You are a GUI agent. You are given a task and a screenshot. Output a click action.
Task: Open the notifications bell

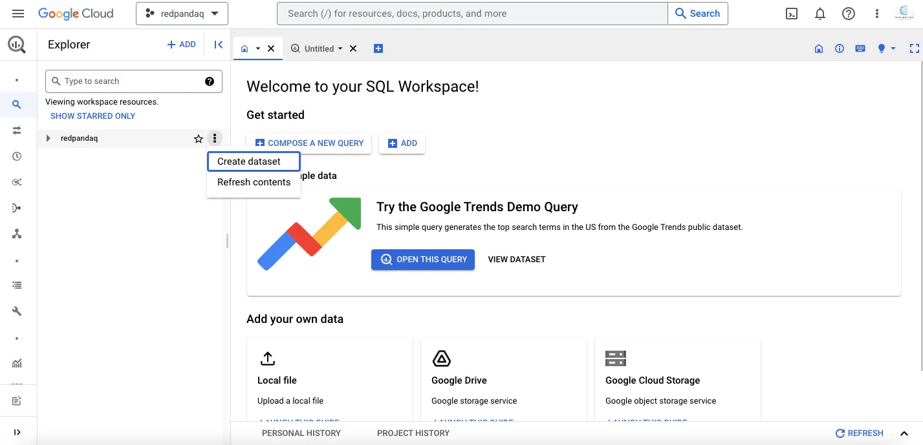(x=820, y=14)
